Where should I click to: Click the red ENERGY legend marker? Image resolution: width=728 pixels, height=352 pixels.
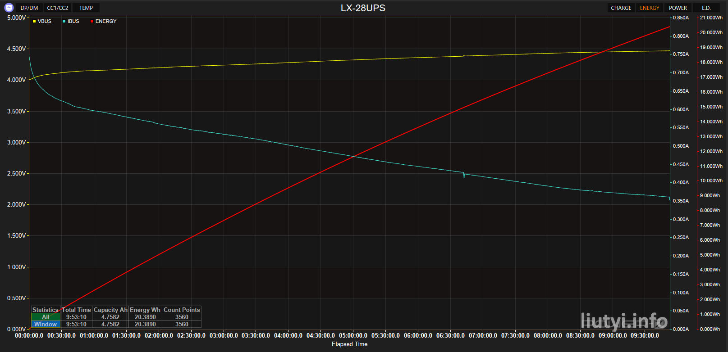(92, 21)
